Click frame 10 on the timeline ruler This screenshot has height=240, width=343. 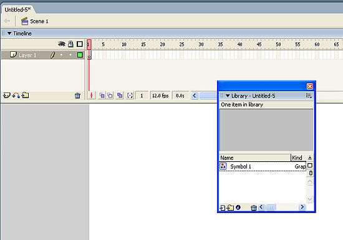124,44
